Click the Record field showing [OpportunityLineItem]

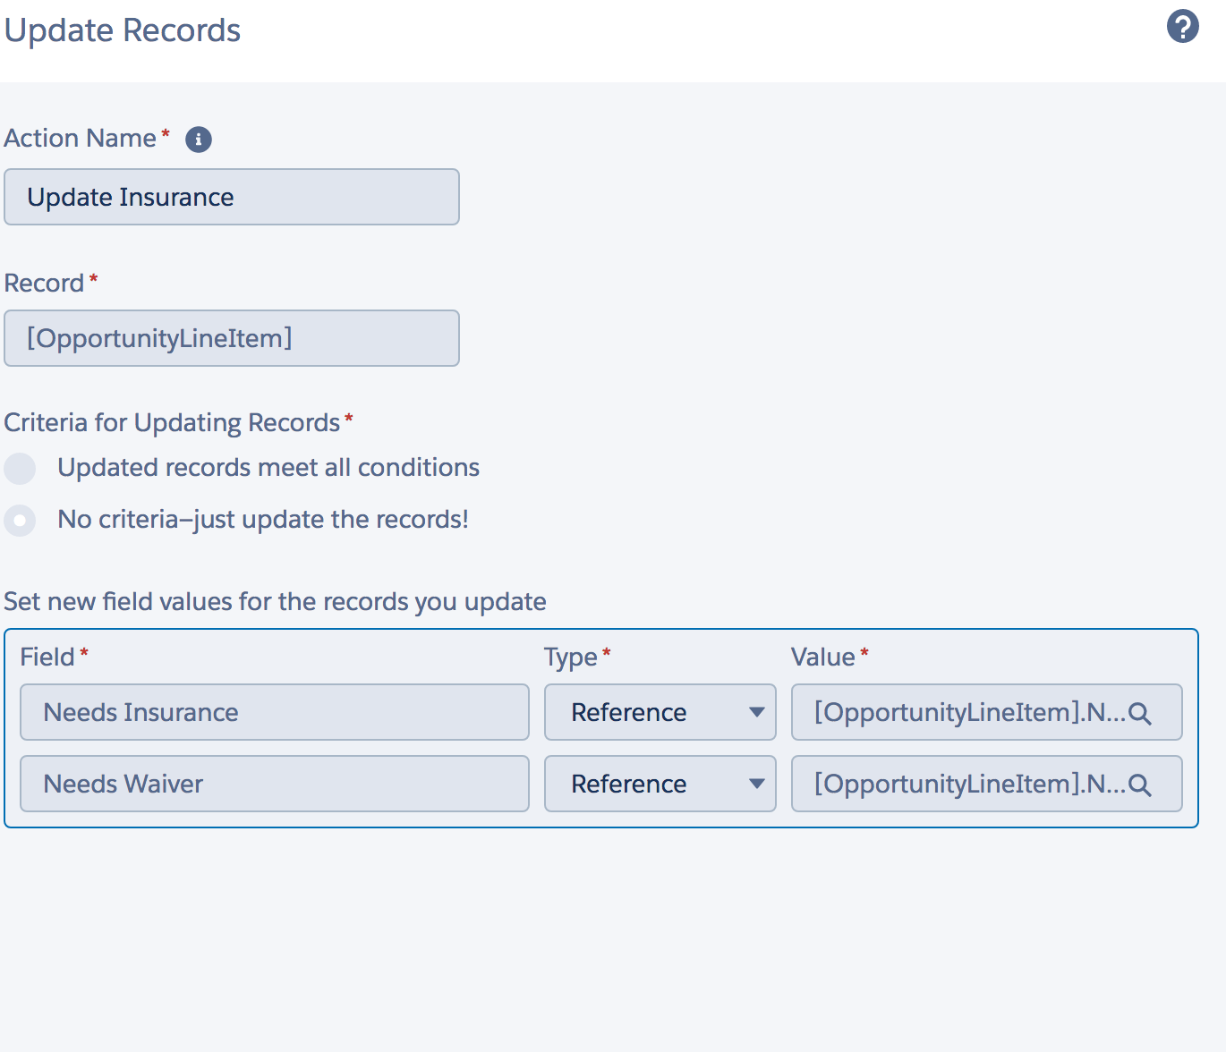tap(231, 338)
